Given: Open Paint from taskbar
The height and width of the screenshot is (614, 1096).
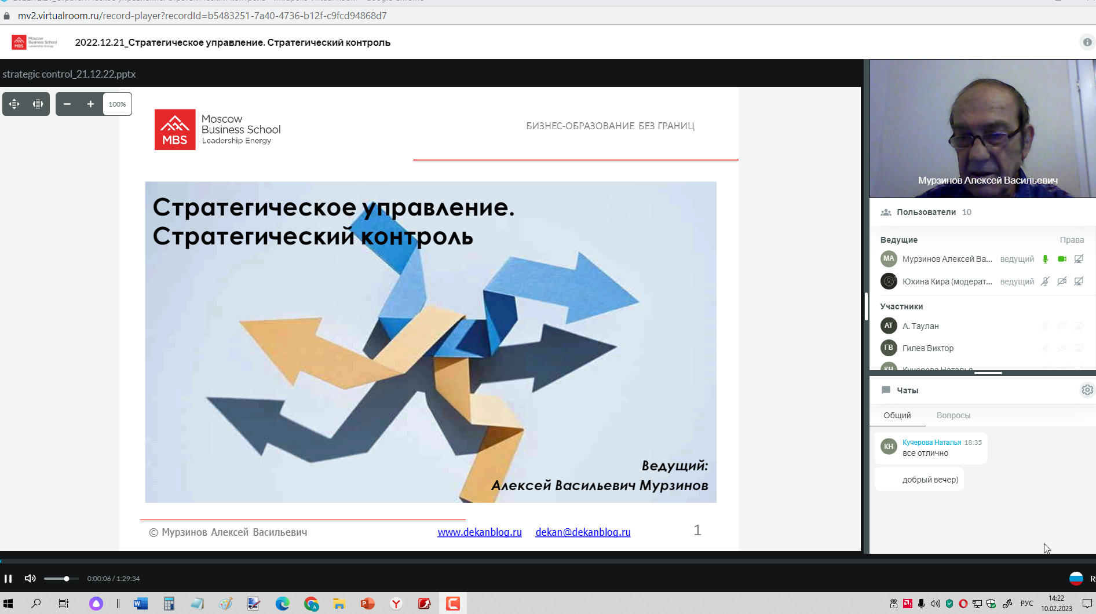Looking at the screenshot, I should [226, 604].
